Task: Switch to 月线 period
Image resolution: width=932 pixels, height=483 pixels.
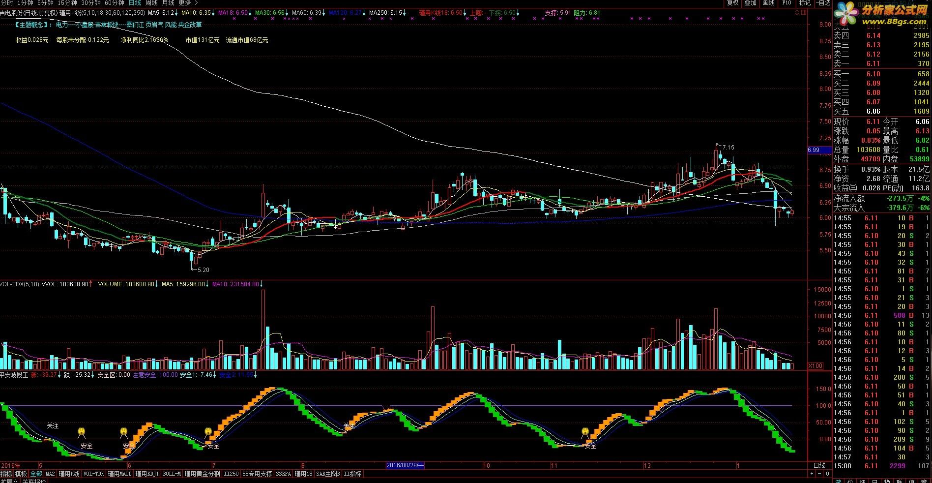Action: (x=168, y=3)
